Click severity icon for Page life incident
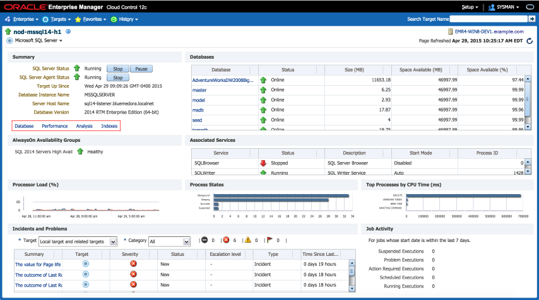 tap(133, 263)
